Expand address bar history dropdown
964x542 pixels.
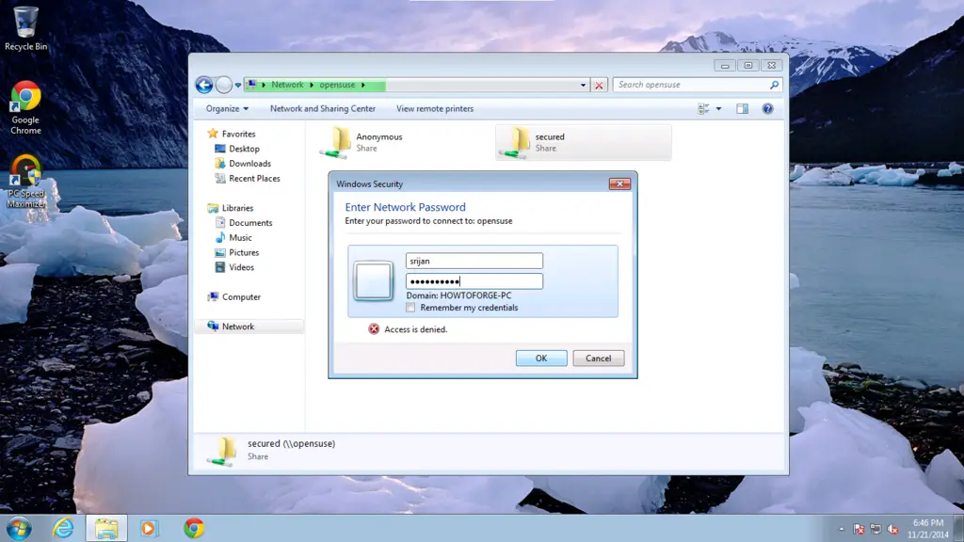pyautogui.click(x=583, y=86)
